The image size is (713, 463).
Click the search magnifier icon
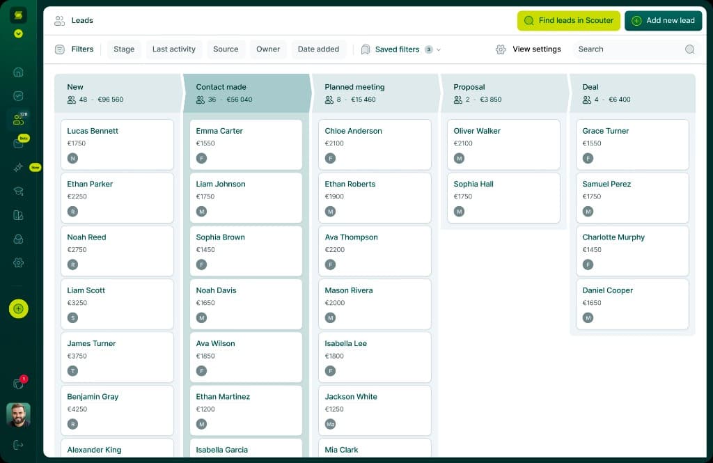690,49
